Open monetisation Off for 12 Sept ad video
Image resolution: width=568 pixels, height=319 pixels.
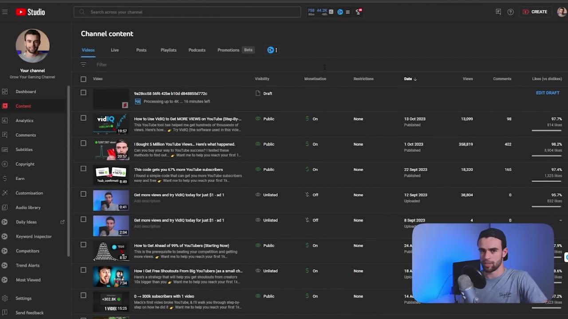coord(312,195)
